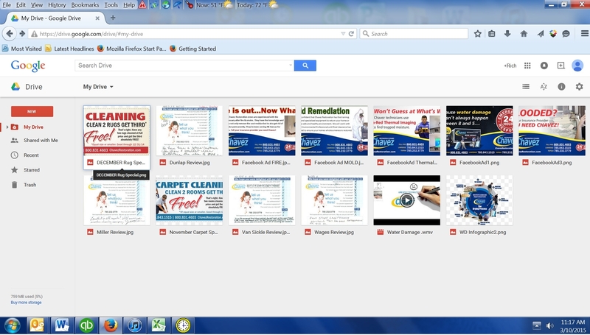
Task: Open Excel from the taskbar
Action: click(x=159, y=325)
